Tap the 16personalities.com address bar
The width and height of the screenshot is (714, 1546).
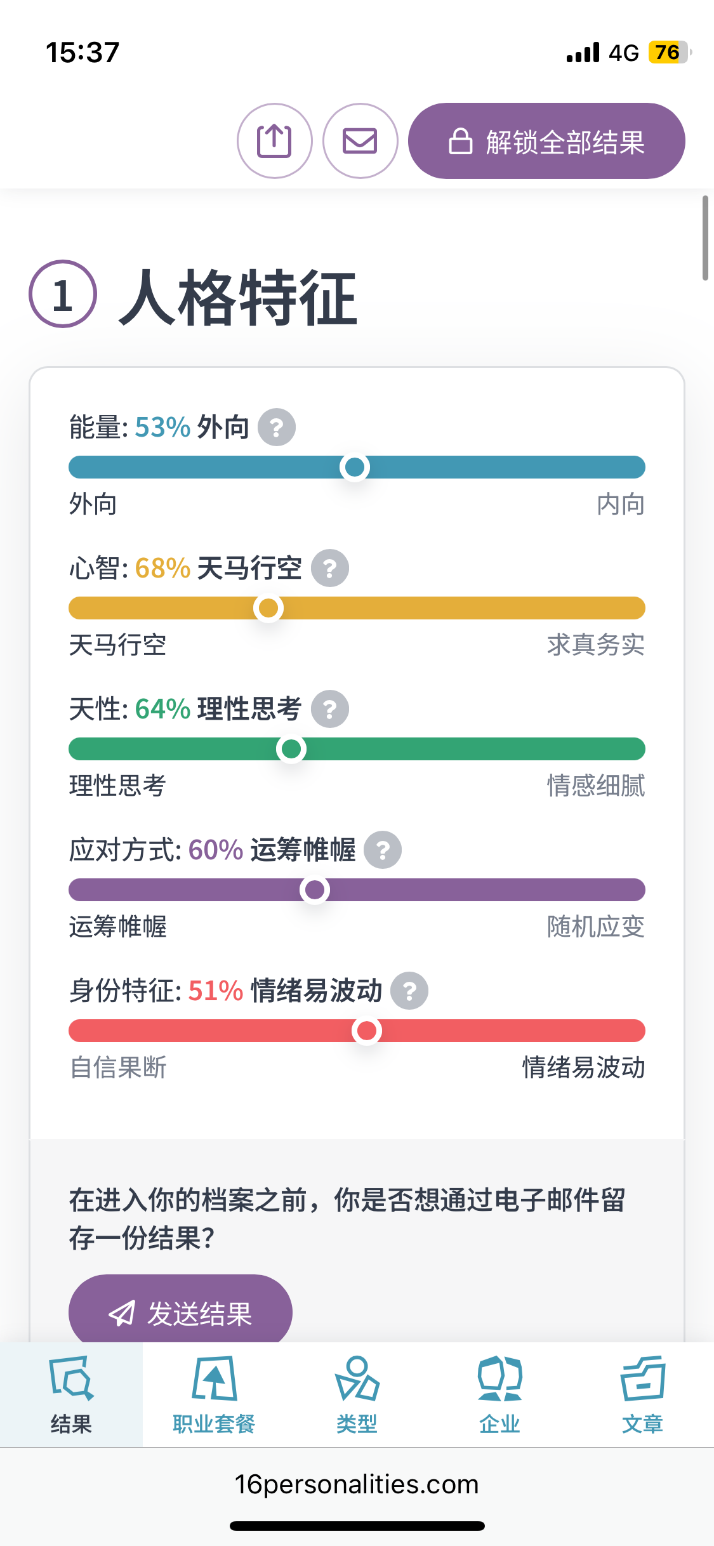coord(357,1484)
